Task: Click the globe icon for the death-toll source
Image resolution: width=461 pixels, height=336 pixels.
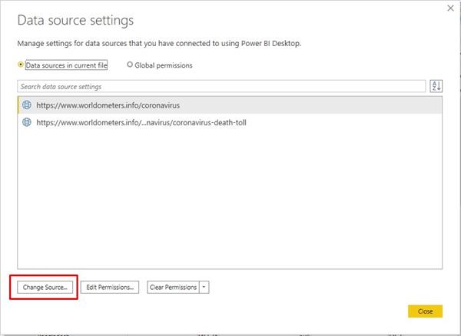Action: click(26, 122)
